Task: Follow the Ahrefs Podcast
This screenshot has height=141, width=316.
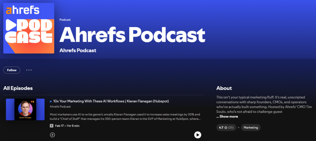Action: [x=12, y=70]
